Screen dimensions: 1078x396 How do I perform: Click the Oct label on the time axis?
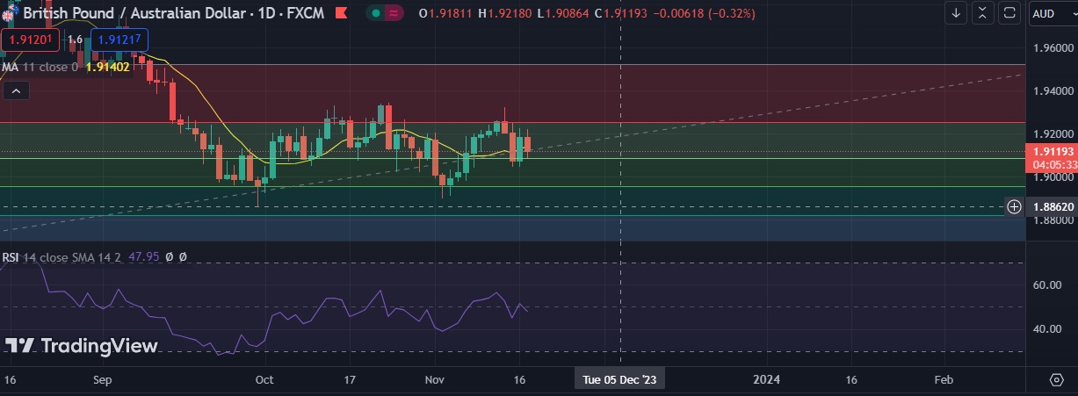click(x=264, y=379)
